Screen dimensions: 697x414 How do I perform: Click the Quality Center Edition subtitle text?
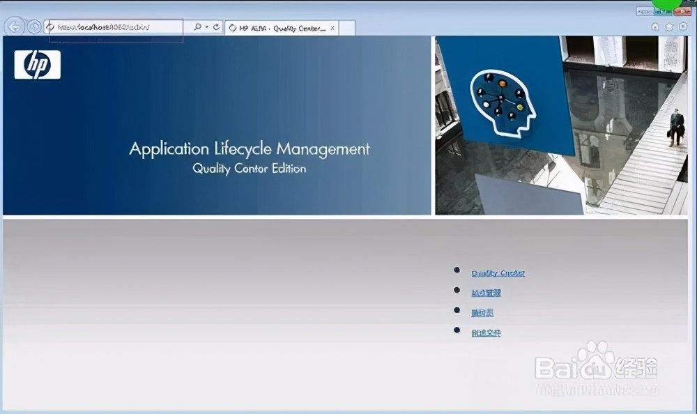[x=250, y=169]
